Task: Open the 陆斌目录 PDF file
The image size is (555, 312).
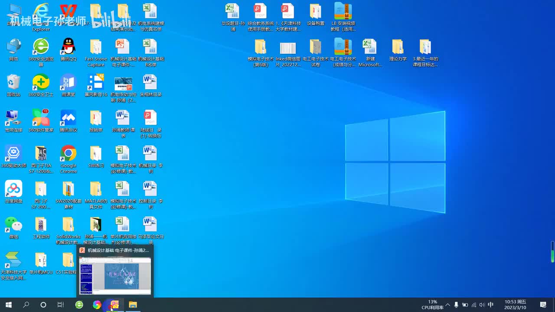Action: coord(150,124)
